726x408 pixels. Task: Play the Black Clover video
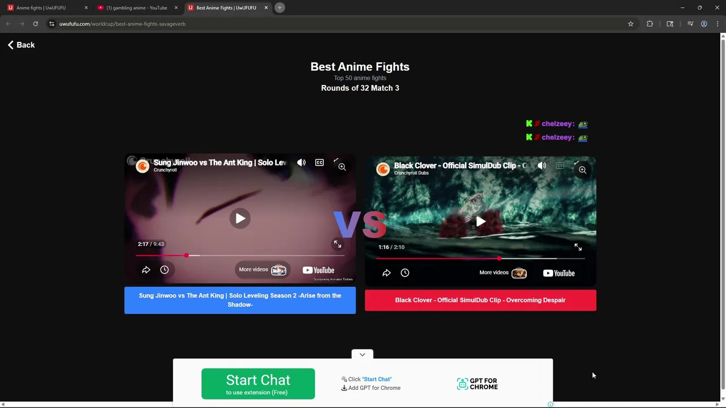480,222
